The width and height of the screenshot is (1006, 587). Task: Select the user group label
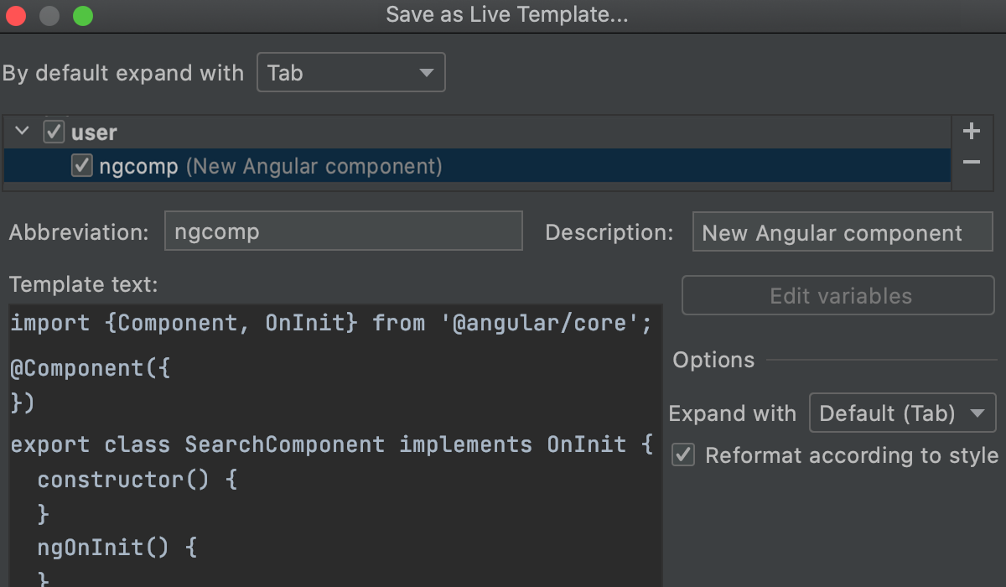(x=94, y=132)
